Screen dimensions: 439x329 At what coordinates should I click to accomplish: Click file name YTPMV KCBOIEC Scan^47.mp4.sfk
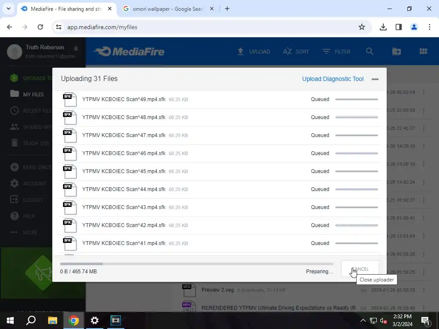pyautogui.click(x=124, y=135)
